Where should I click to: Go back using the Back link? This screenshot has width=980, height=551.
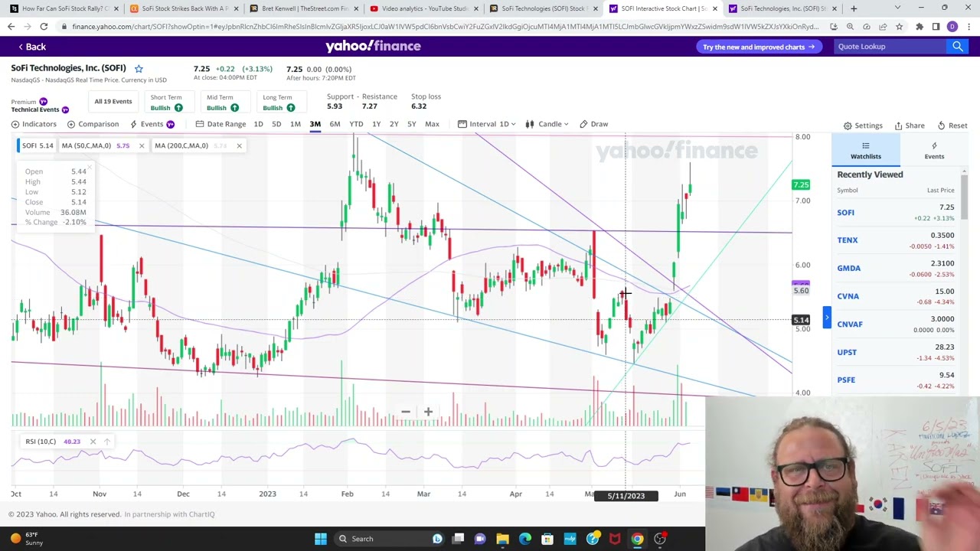tap(32, 47)
